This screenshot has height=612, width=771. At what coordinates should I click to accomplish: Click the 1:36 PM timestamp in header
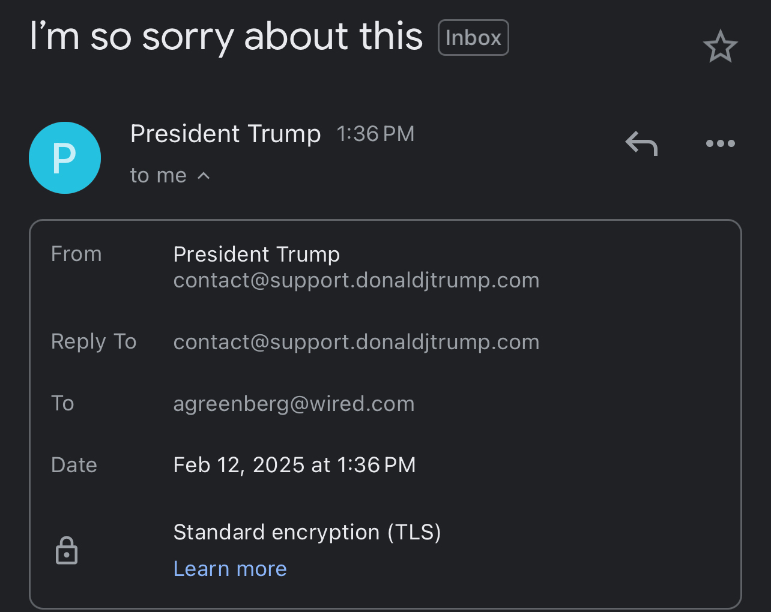point(375,134)
